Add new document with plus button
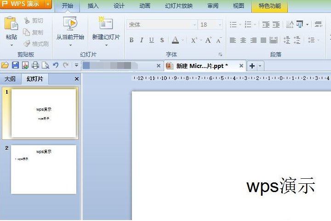Screen dimensions: 331x221 [252, 66]
